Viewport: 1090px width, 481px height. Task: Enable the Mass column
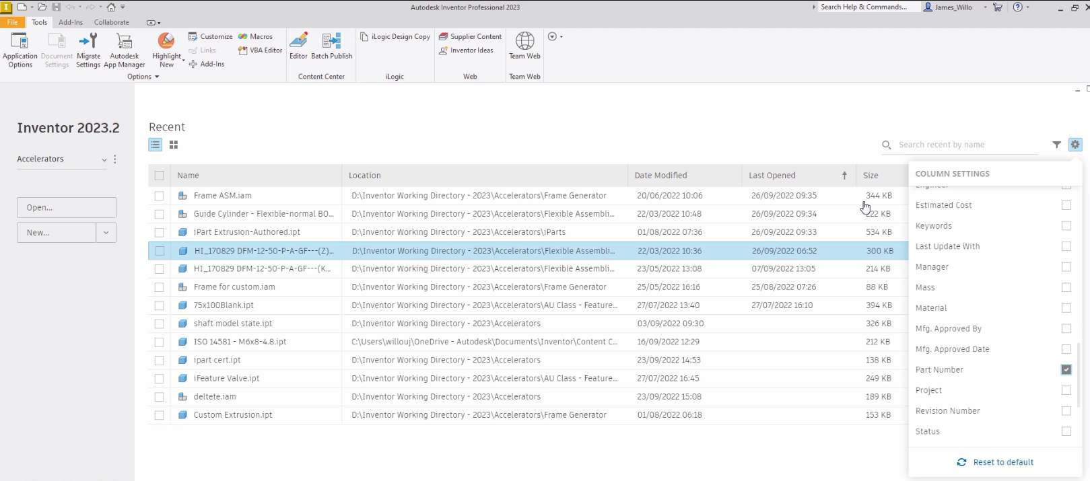(x=1066, y=287)
